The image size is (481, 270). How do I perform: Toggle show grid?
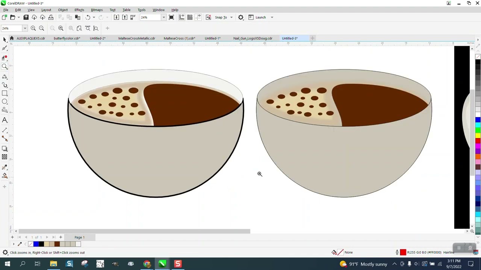click(190, 17)
